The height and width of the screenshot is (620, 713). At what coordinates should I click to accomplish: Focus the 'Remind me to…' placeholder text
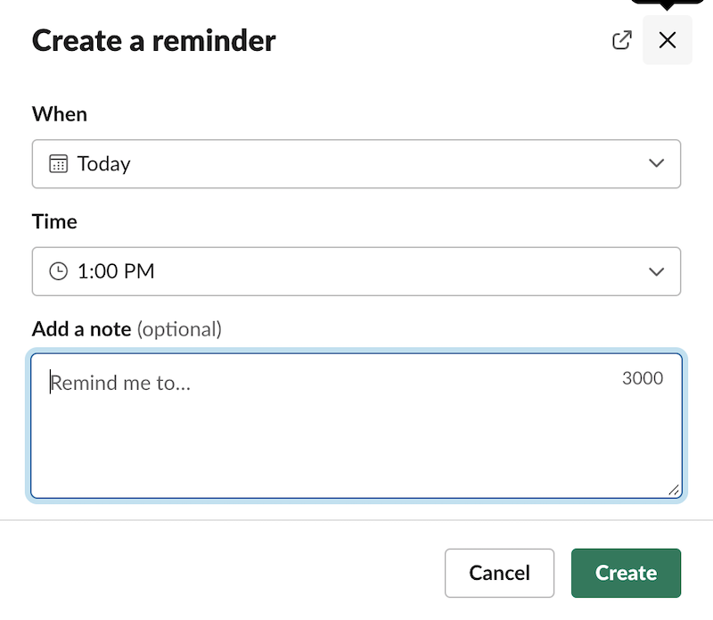pyautogui.click(x=120, y=383)
